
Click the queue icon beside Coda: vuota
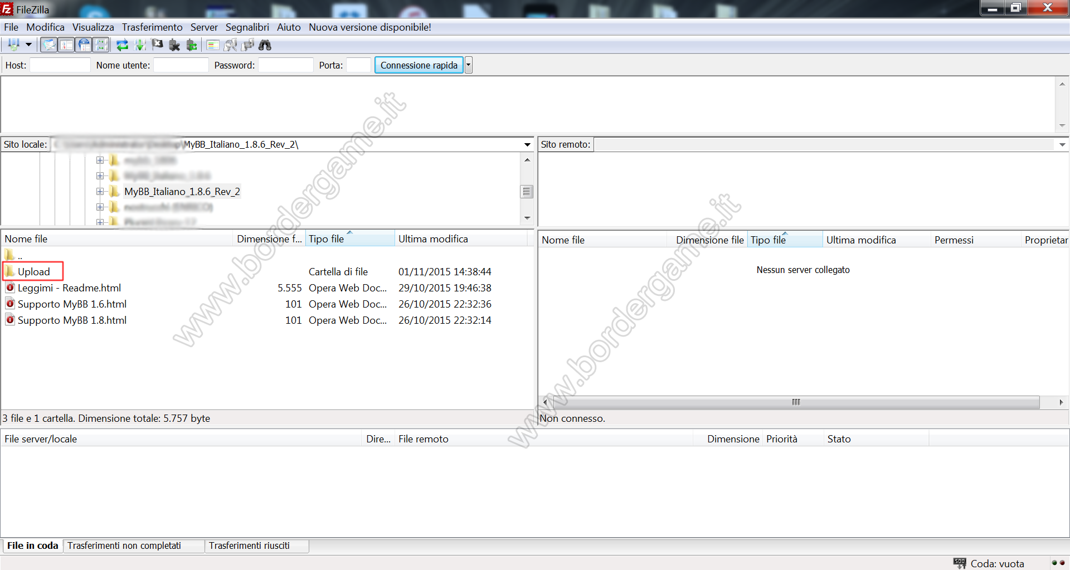960,563
